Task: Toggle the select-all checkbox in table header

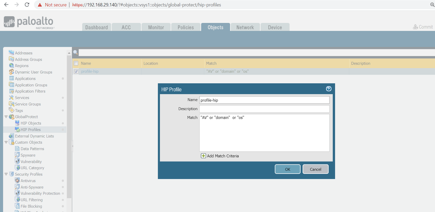Action: 76,63
